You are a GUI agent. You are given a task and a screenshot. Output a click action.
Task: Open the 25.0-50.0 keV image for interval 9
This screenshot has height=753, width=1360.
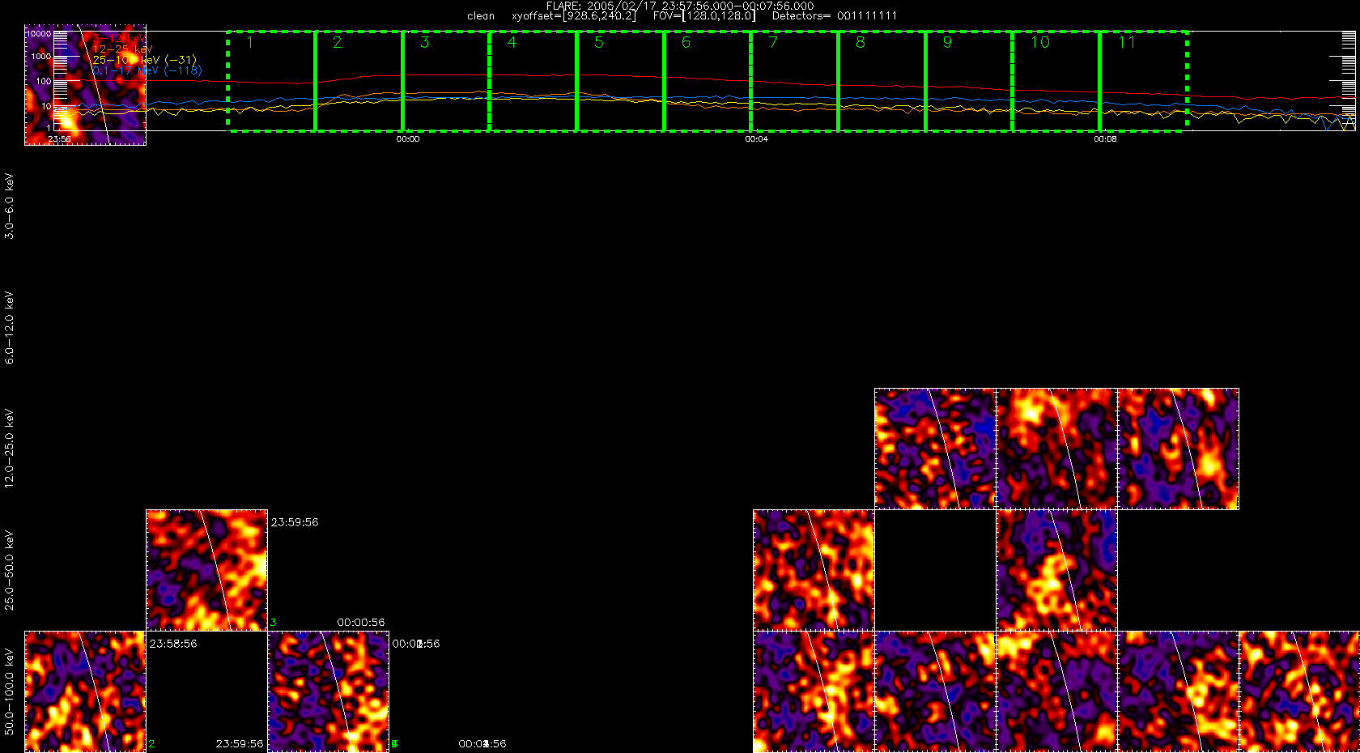(x=1056, y=571)
